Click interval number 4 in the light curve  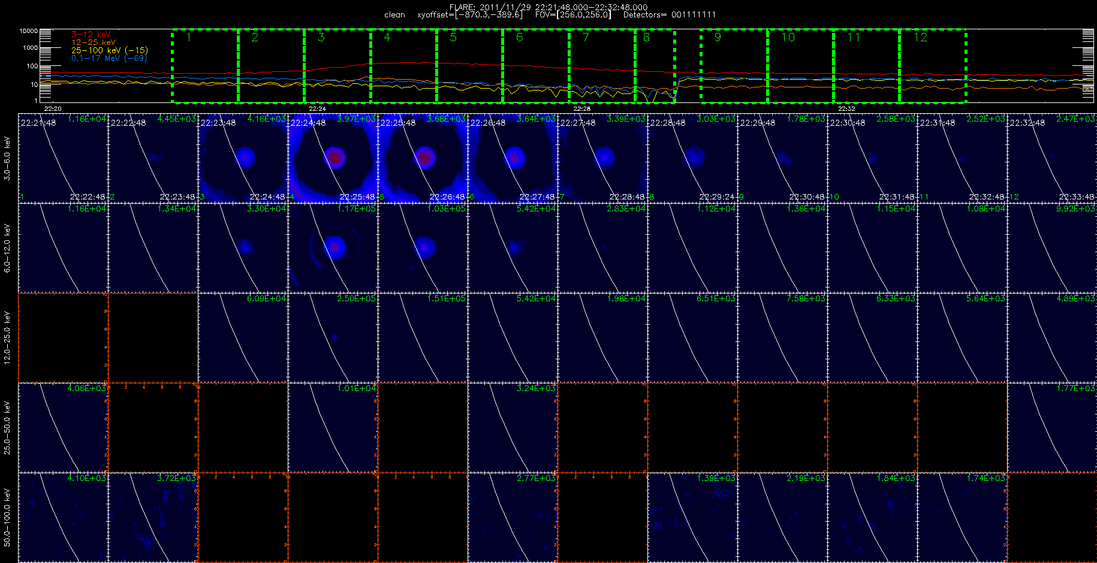pos(403,65)
